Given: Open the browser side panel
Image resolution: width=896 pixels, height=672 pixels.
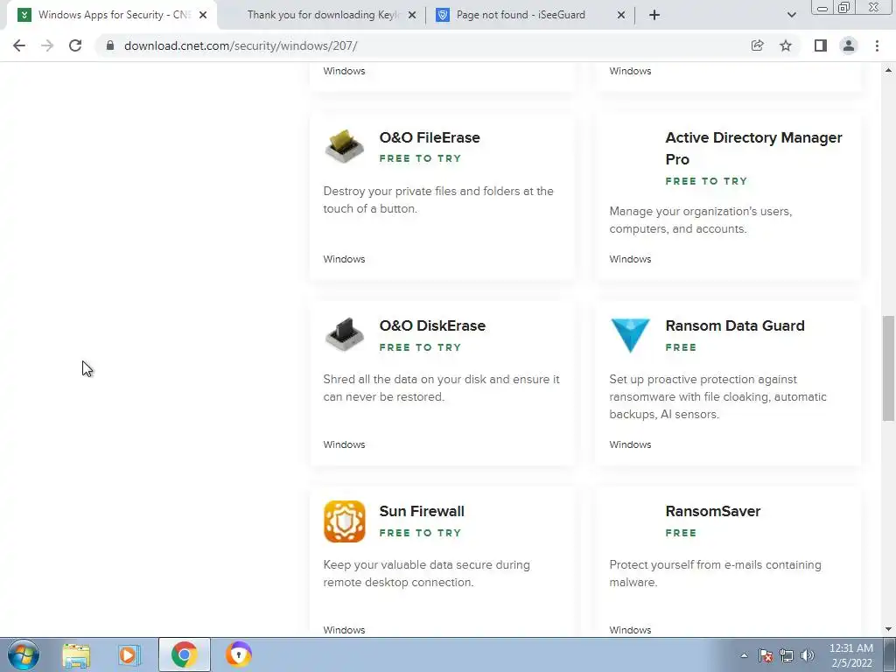Looking at the screenshot, I should coord(821,45).
